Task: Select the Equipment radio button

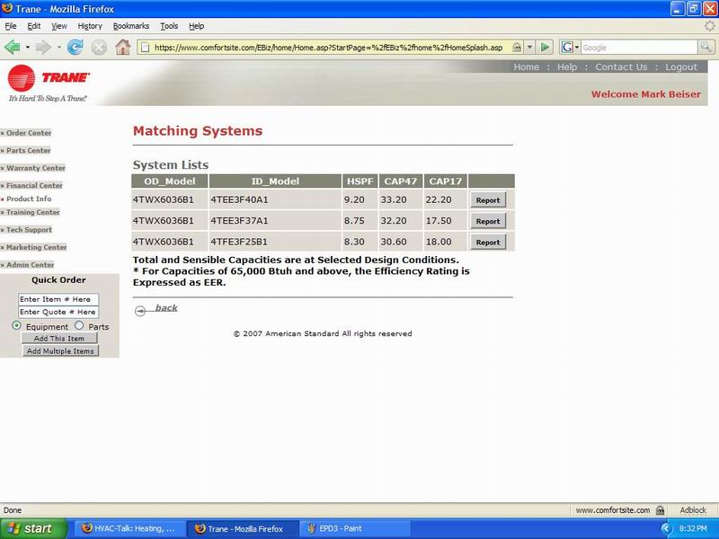Action: pyautogui.click(x=17, y=325)
